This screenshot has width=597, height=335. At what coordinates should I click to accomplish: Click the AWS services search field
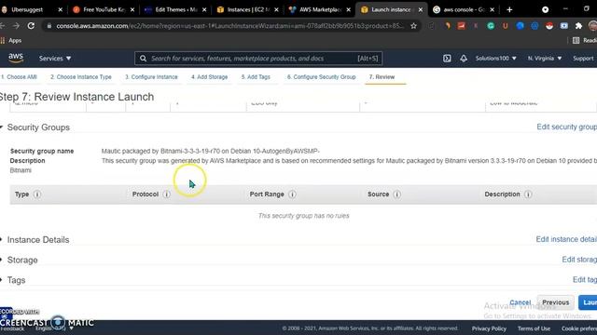tap(258, 59)
